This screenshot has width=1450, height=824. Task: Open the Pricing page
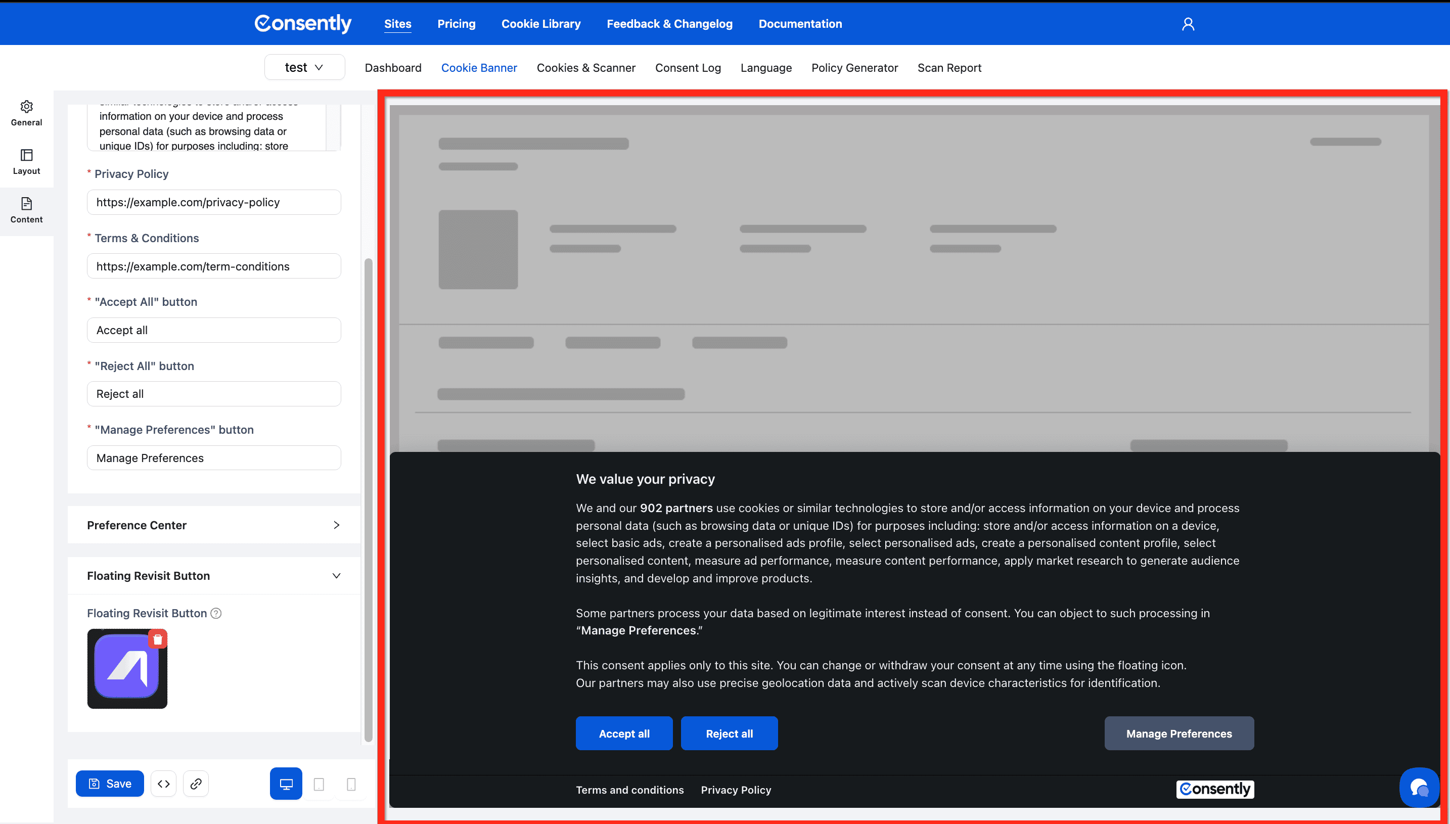[456, 24]
